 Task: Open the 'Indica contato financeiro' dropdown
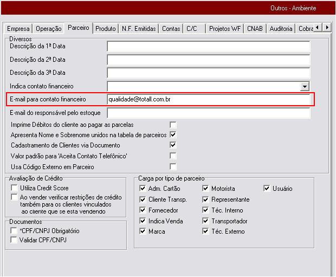[305, 86]
